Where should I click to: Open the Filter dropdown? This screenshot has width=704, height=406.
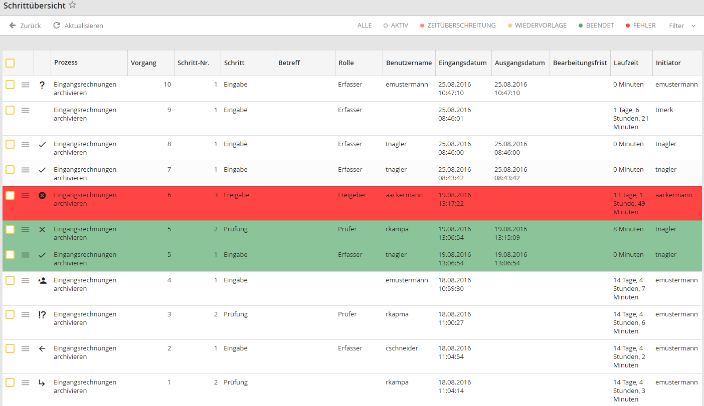[682, 26]
